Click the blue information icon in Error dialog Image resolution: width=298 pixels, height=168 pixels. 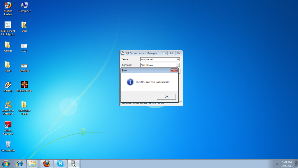click(130, 82)
